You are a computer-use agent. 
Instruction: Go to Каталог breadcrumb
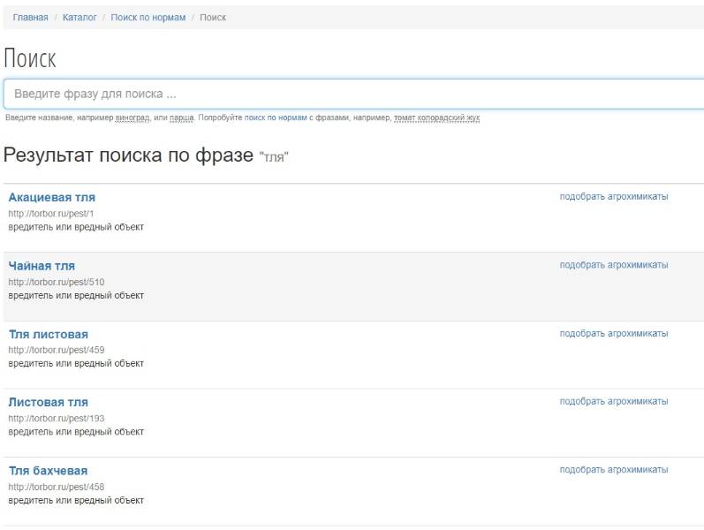click(x=79, y=18)
